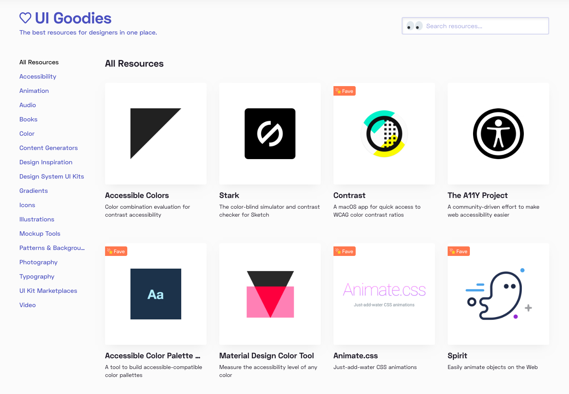Go to Icons category
This screenshot has height=394, width=569.
pyautogui.click(x=27, y=205)
